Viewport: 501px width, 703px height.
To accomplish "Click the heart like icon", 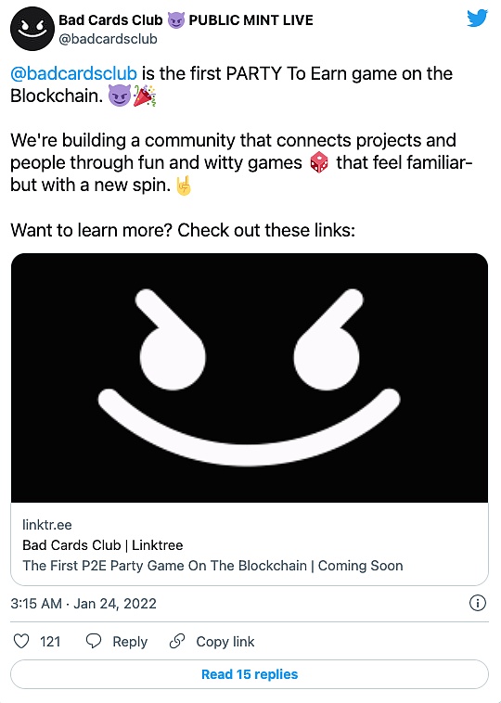I will [x=21, y=642].
